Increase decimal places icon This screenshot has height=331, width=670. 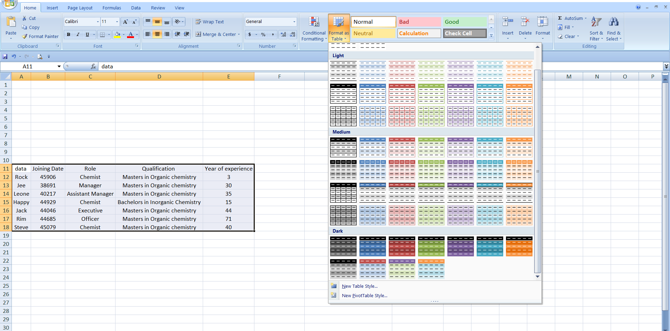tap(283, 35)
